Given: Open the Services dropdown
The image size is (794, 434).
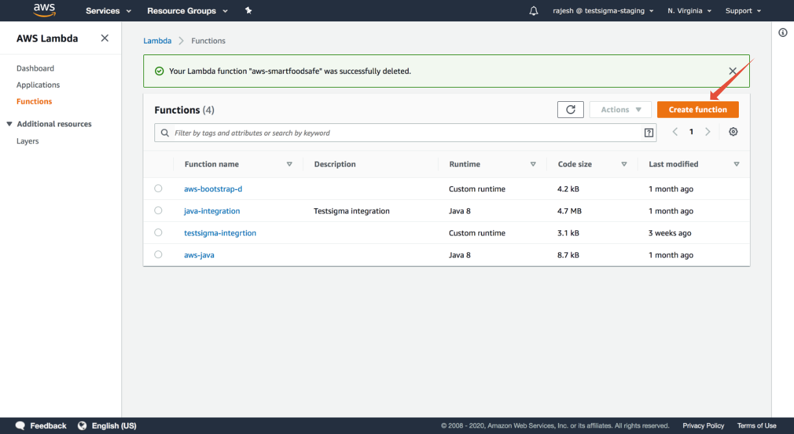Looking at the screenshot, I should (x=108, y=11).
